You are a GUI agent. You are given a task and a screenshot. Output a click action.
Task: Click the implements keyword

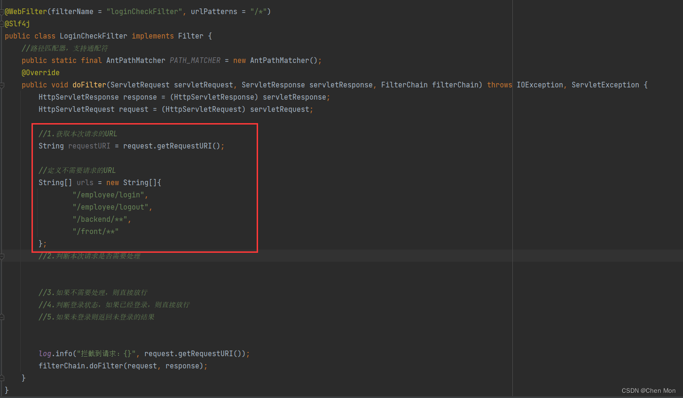tap(153, 36)
